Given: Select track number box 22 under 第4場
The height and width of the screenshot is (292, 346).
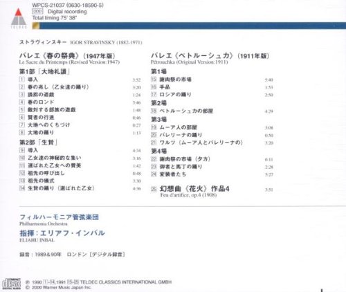Looking at the screenshot, I should pyautogui.click(x=154, y=159).
